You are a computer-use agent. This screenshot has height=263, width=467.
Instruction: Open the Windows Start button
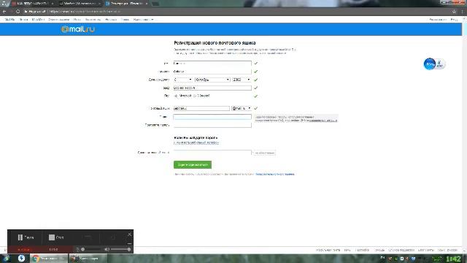coord(7,258)
